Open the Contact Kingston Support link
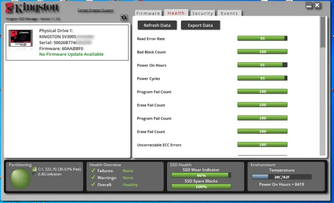334x203 pixels. coord(95,10)
